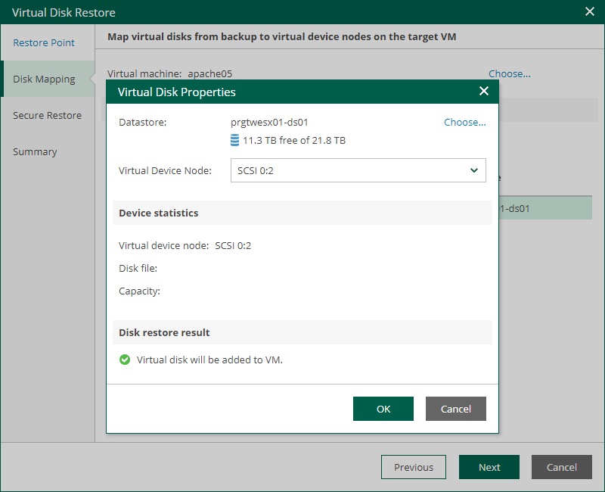Open the Secure Restore step

click(x=45, y=115)
